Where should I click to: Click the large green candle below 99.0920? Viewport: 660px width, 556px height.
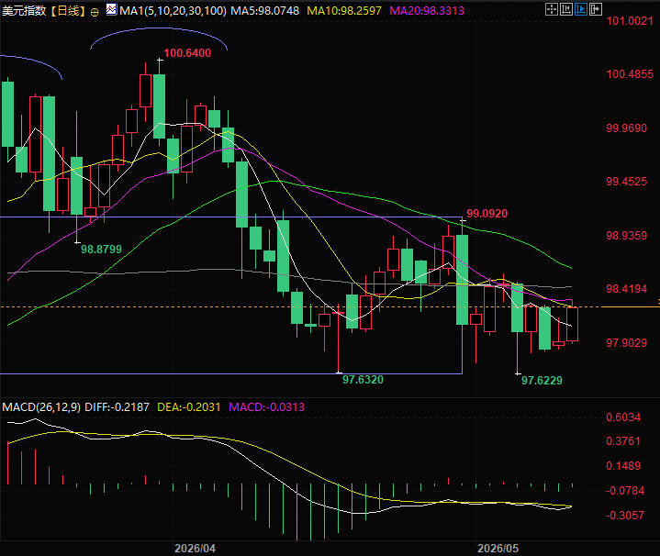pos(462,280)
